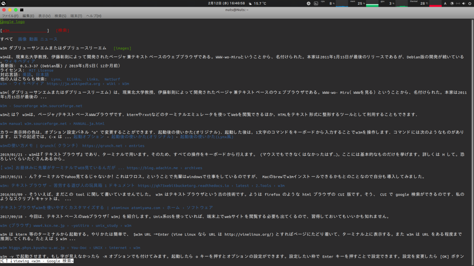Click the thermal temperature monitor
The height and width of the screenshot is (266, 474).
pos(425,3)
